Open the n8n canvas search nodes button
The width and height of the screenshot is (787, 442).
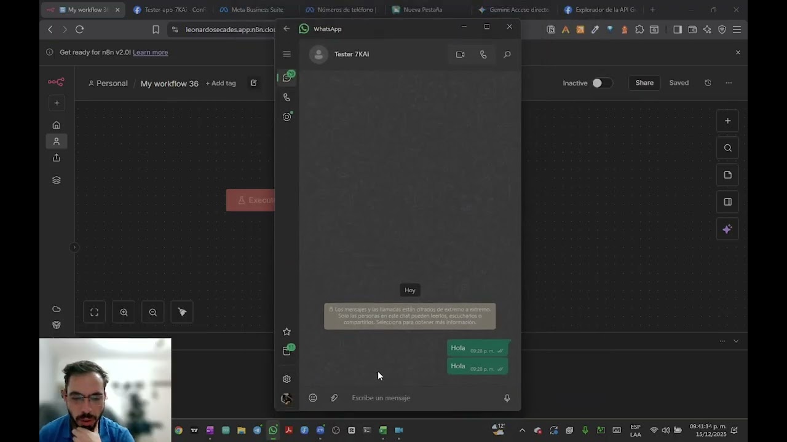(x=727, y=148)
